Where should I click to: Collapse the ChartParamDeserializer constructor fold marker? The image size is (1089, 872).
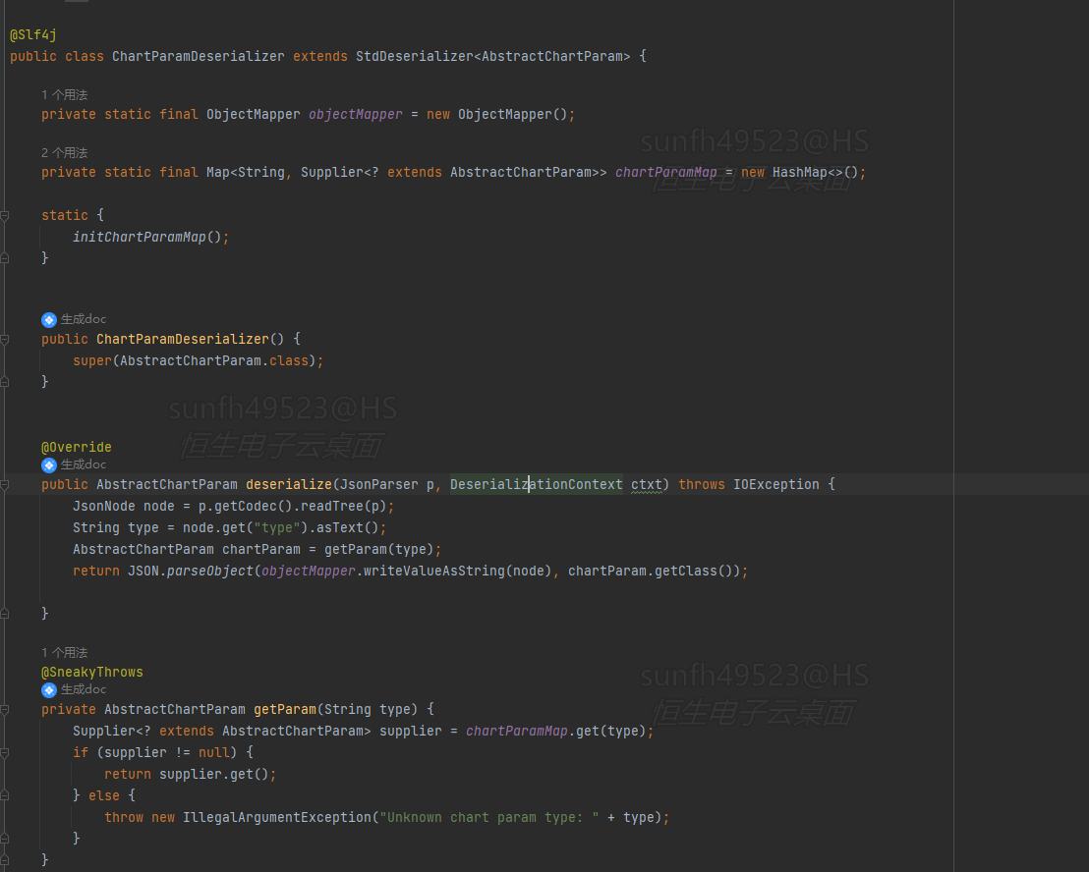click(4, 339)
